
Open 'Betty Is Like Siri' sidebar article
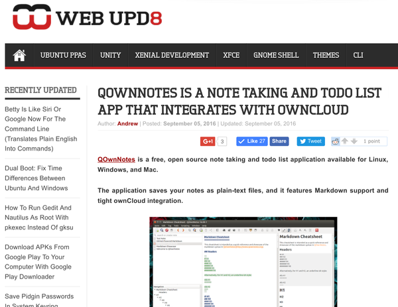pos(41,129)
